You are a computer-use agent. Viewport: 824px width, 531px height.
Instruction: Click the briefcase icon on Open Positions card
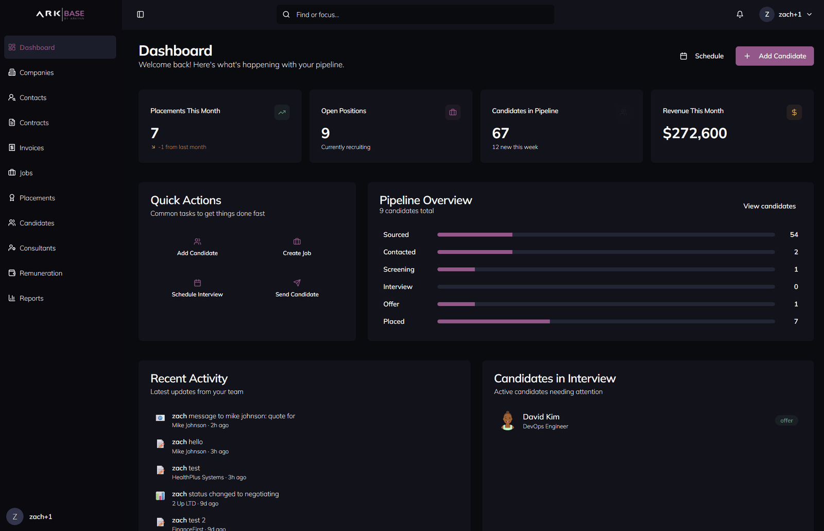point(453,112)
